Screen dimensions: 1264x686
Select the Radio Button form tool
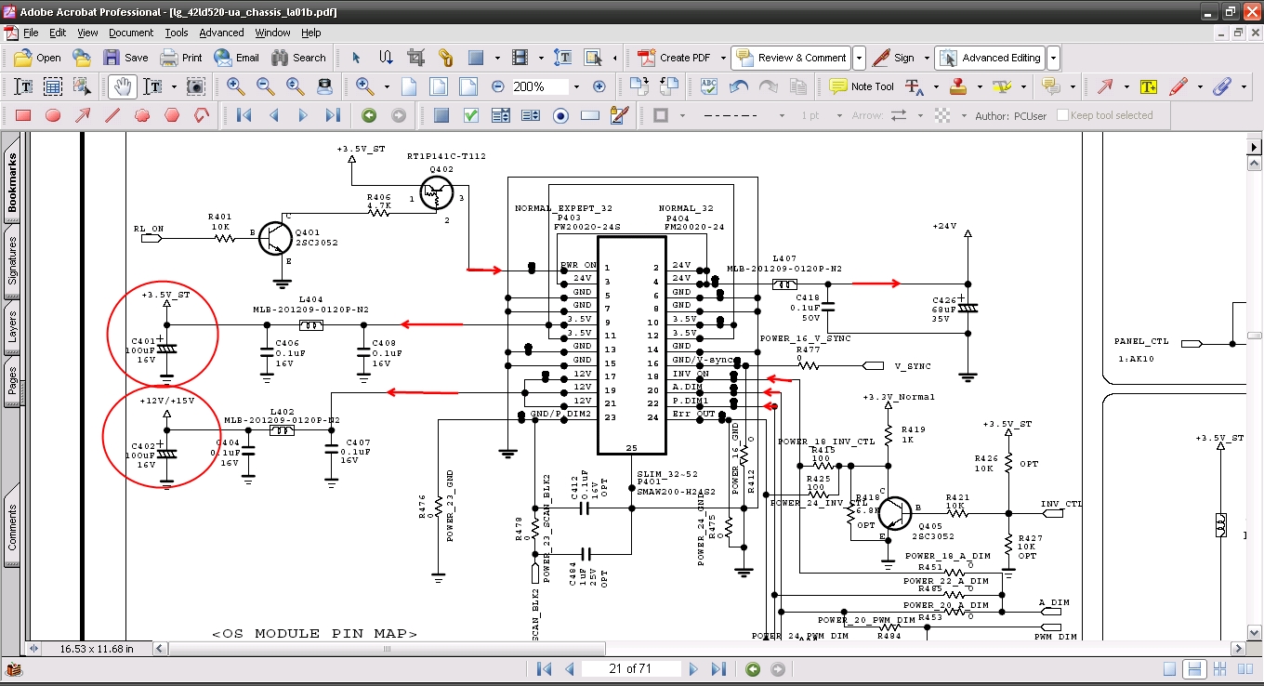coord(560,116)
